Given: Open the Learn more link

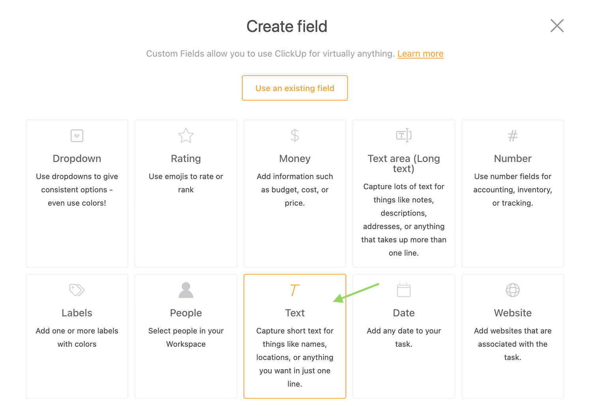Looking at the screenshot, I should [420, 54].
